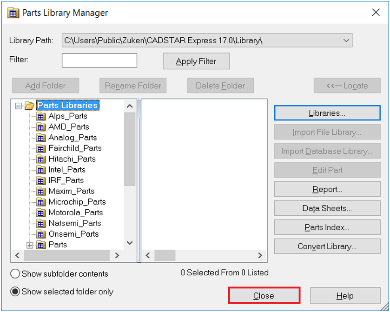
Task: Click the Report... button
Action: (x=327, y=189)
